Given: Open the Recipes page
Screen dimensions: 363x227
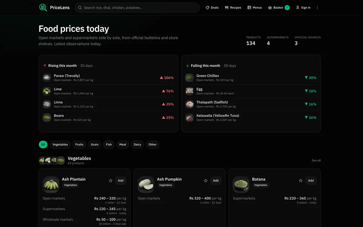Looking at the screenshot, I should (233, 8).
